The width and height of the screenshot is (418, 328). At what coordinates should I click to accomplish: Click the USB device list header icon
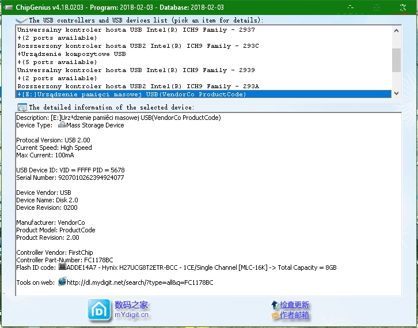(21, 20)
